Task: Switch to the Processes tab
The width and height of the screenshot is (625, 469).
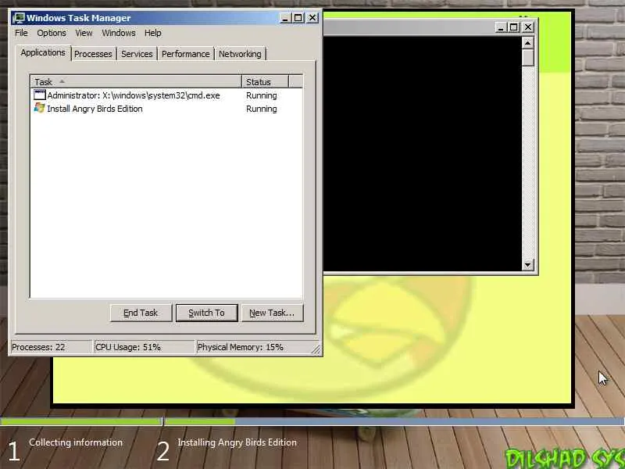Action: [x=93, y=54]
